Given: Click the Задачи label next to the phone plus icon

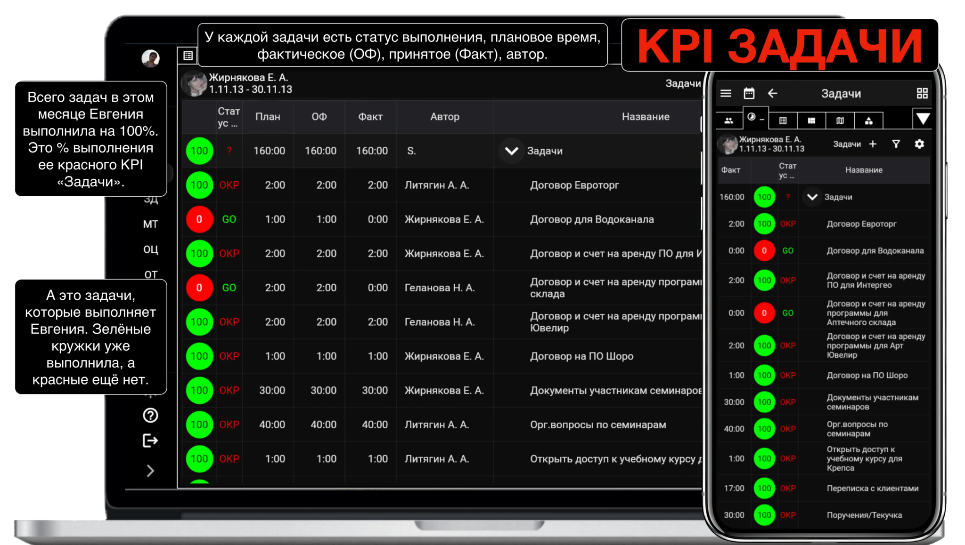Looking at the screenshot, I should (x=847, y=144).
